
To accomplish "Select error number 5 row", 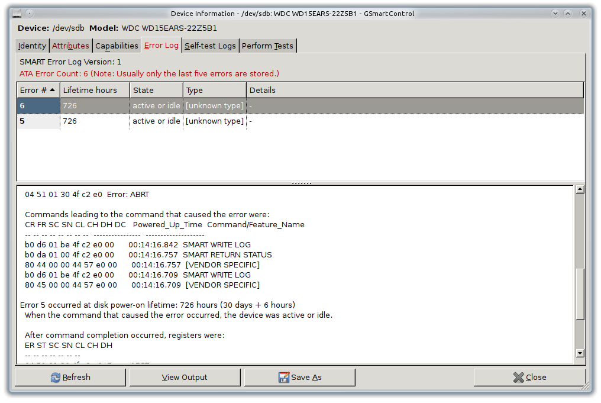I will click(300, 121).
